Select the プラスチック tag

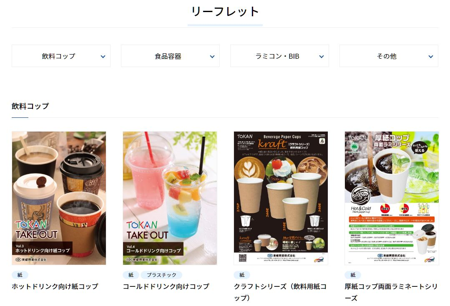point(161,275)
